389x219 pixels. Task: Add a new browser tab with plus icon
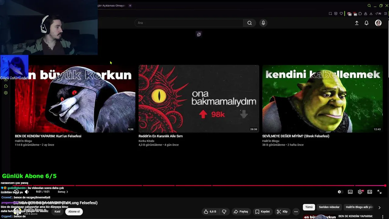click(130, 5)
